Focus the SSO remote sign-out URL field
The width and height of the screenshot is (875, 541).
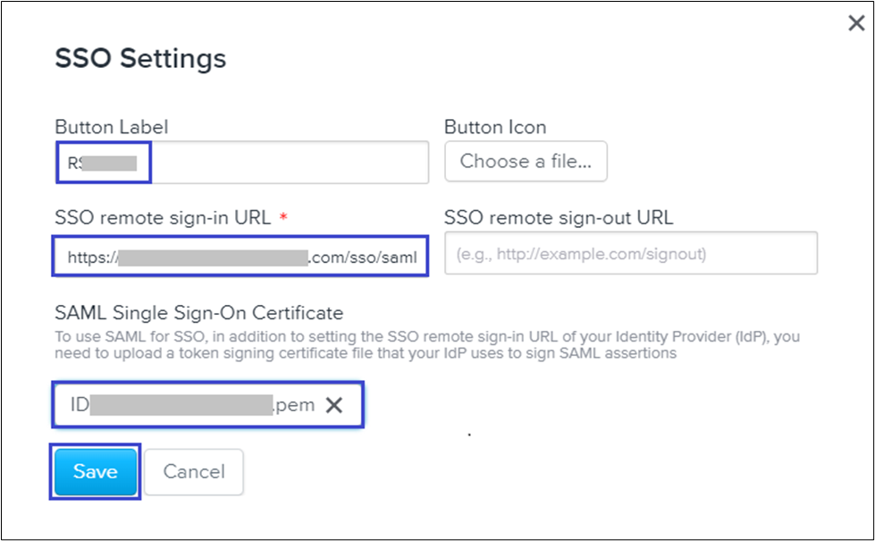click(631, 253)
